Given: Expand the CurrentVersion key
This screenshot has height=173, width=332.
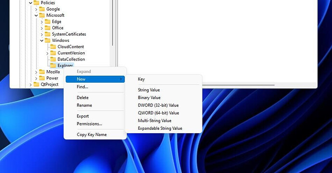Looking at the screenshot, I should point(48,53).
